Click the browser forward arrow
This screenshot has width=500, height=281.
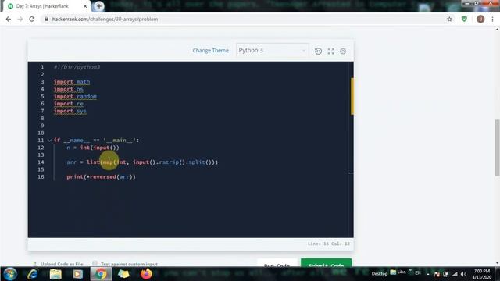(20, 19)
